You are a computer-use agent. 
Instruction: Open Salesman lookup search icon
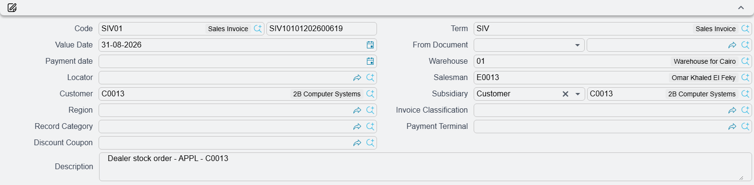(x=745, y=78)
